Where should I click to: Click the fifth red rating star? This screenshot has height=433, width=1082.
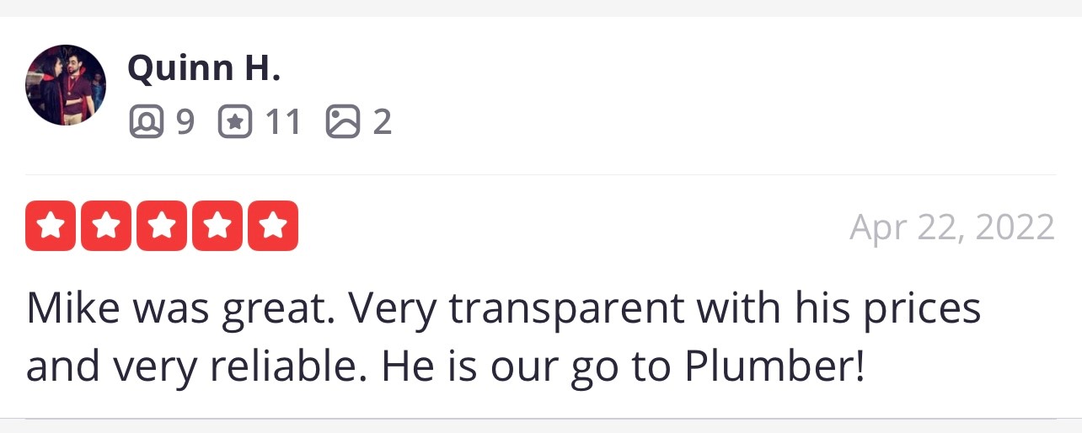tap(273, 226)
